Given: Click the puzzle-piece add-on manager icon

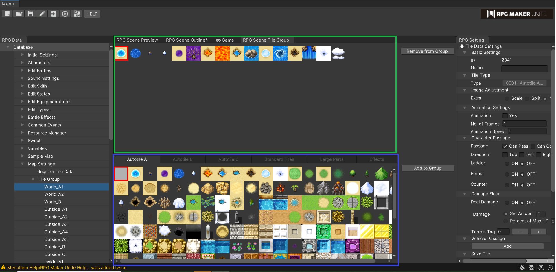Looking at the screenshot, I should tap(77, 14).
